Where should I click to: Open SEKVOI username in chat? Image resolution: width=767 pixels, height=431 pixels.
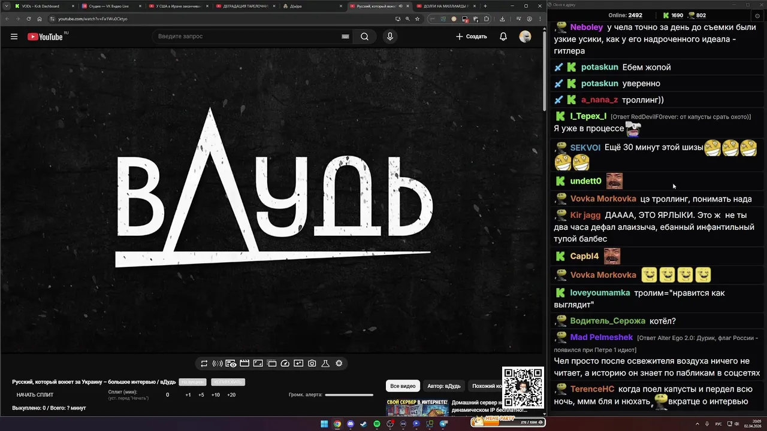pos(585,148)
